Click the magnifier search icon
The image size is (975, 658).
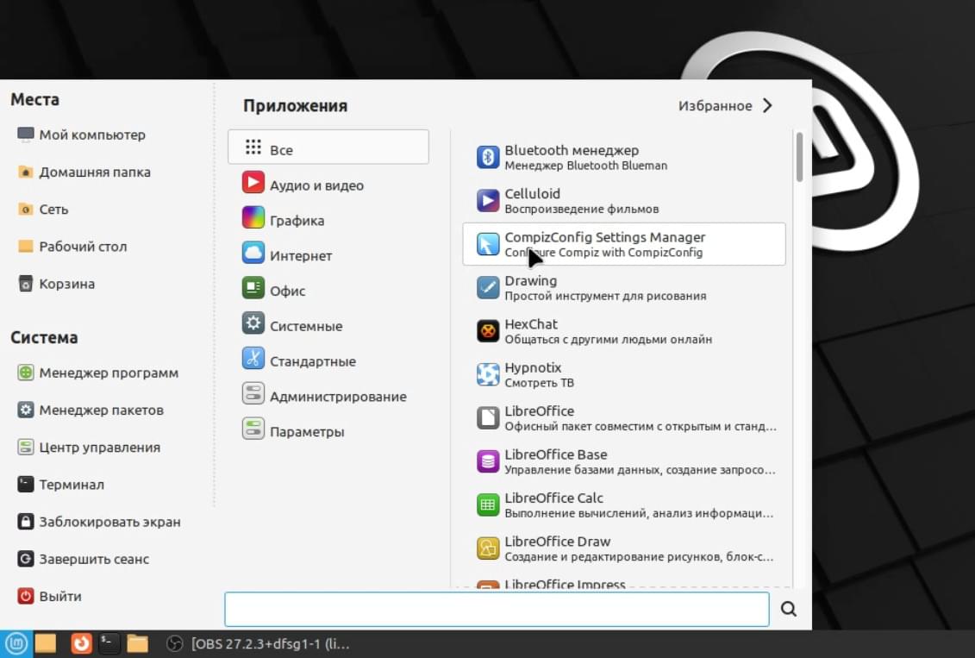pos(789,609)
